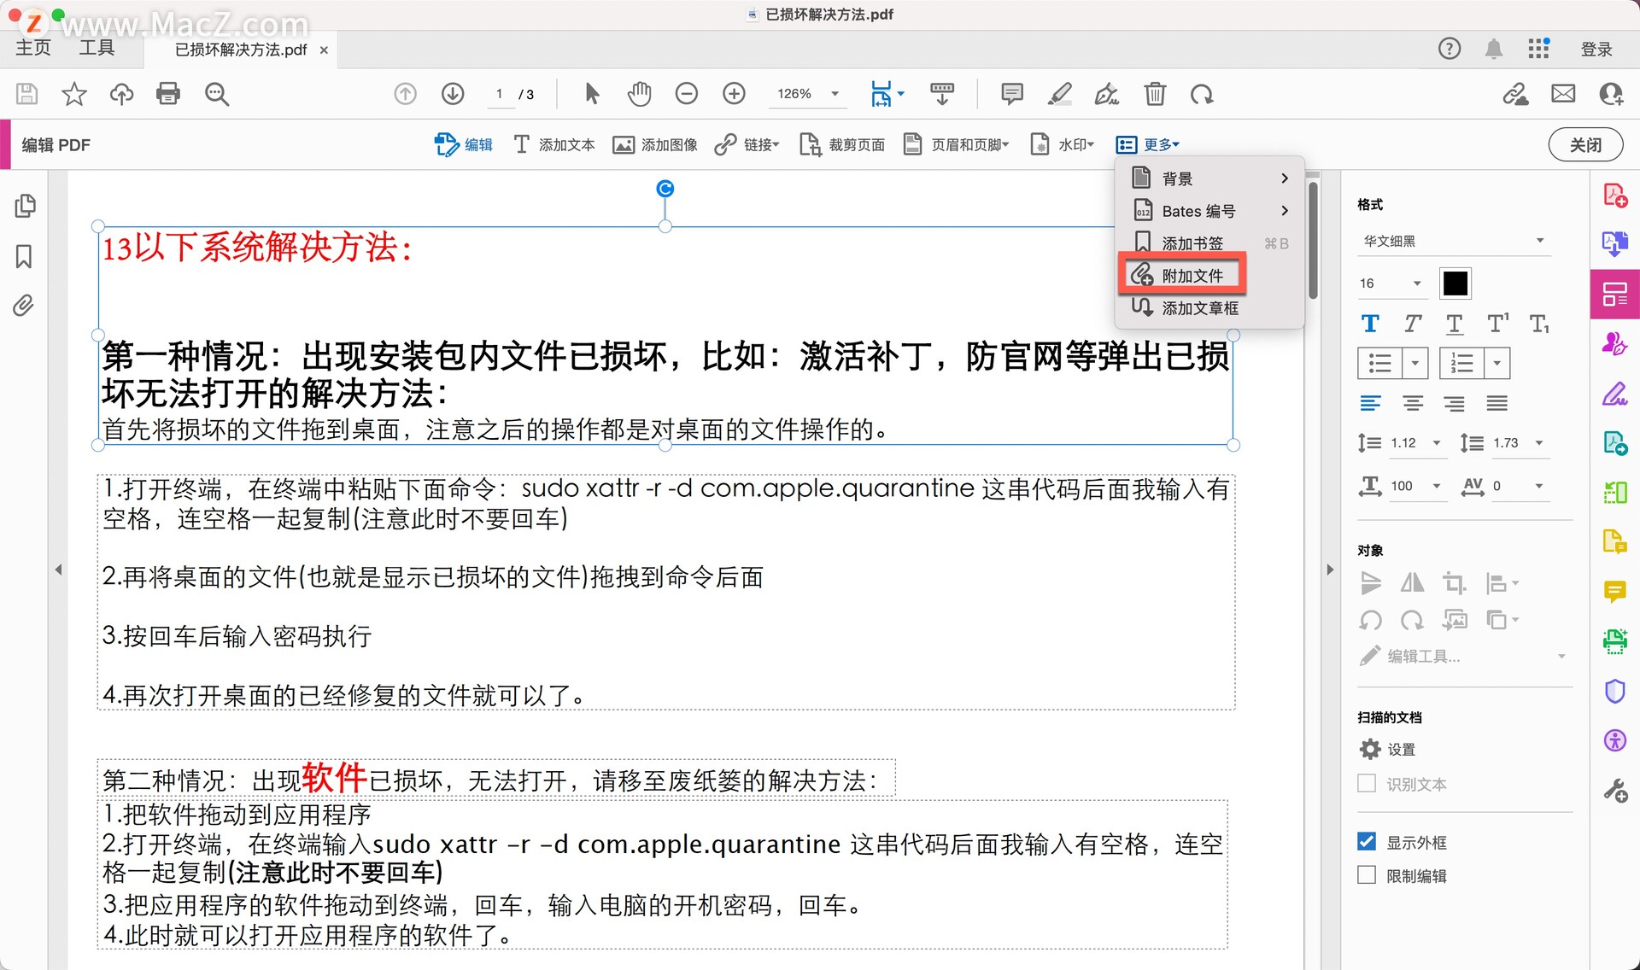Image resolution: width=1640 pixels, height=970 pixels.
Task: Open the 链接 tool
Action: click(745, 144)
